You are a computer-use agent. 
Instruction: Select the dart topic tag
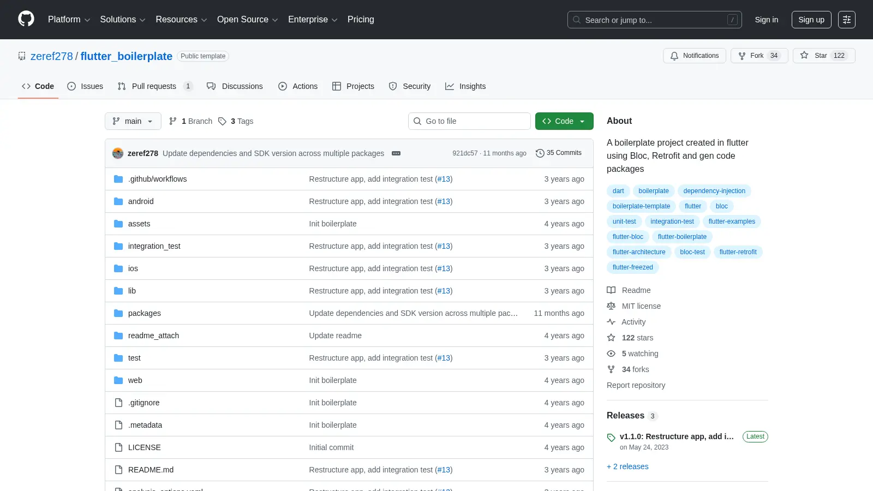pos(618,191)
